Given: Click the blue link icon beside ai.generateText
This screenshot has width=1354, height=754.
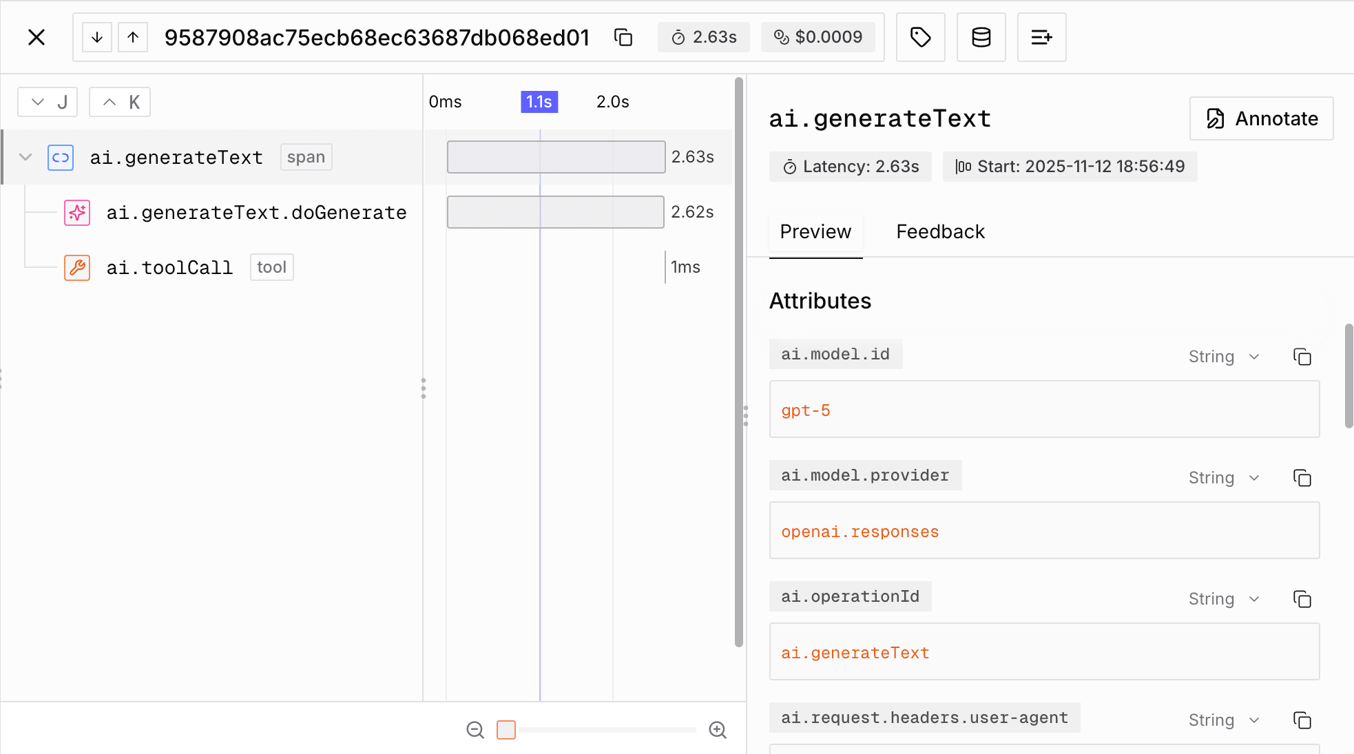Looking at the screenshot, I should (x=61, y=157).
